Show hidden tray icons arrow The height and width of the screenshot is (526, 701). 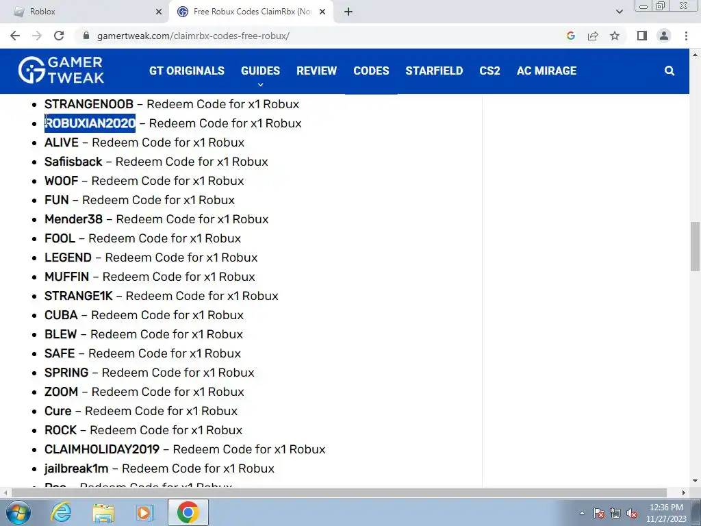point(582,513)
